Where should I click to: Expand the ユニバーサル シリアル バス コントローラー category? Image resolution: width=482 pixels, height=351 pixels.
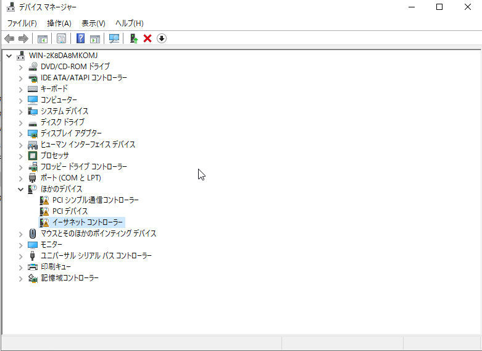[20, 256]
